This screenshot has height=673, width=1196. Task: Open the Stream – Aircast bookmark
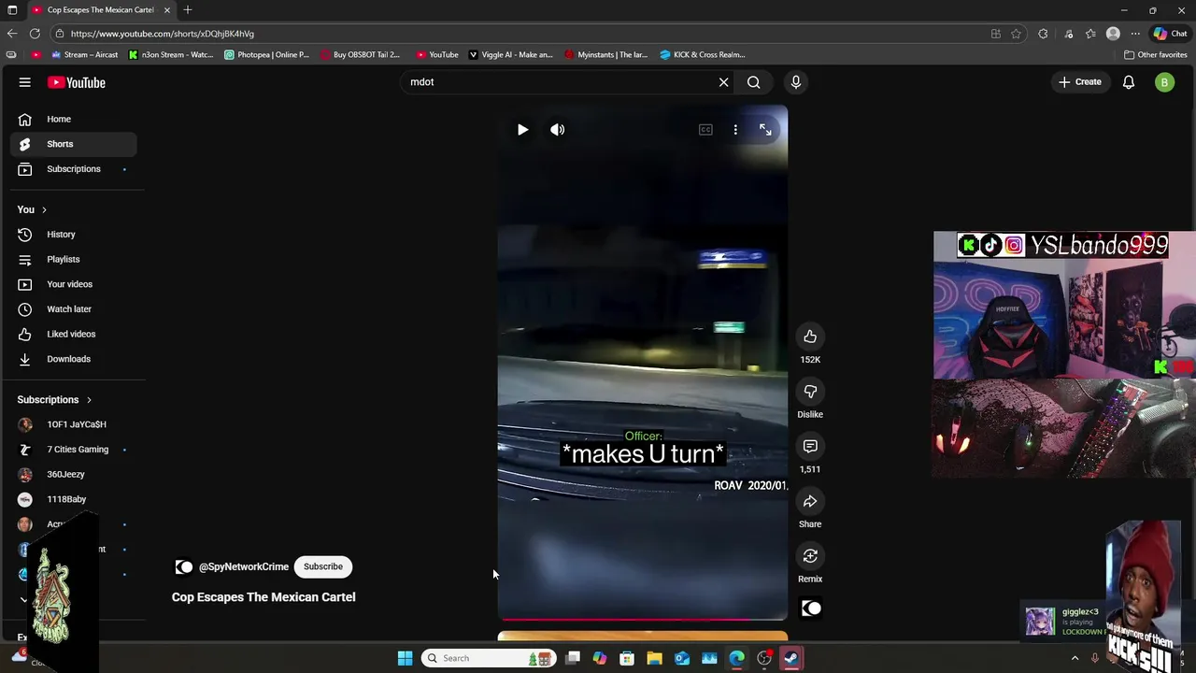coord(85,55)
